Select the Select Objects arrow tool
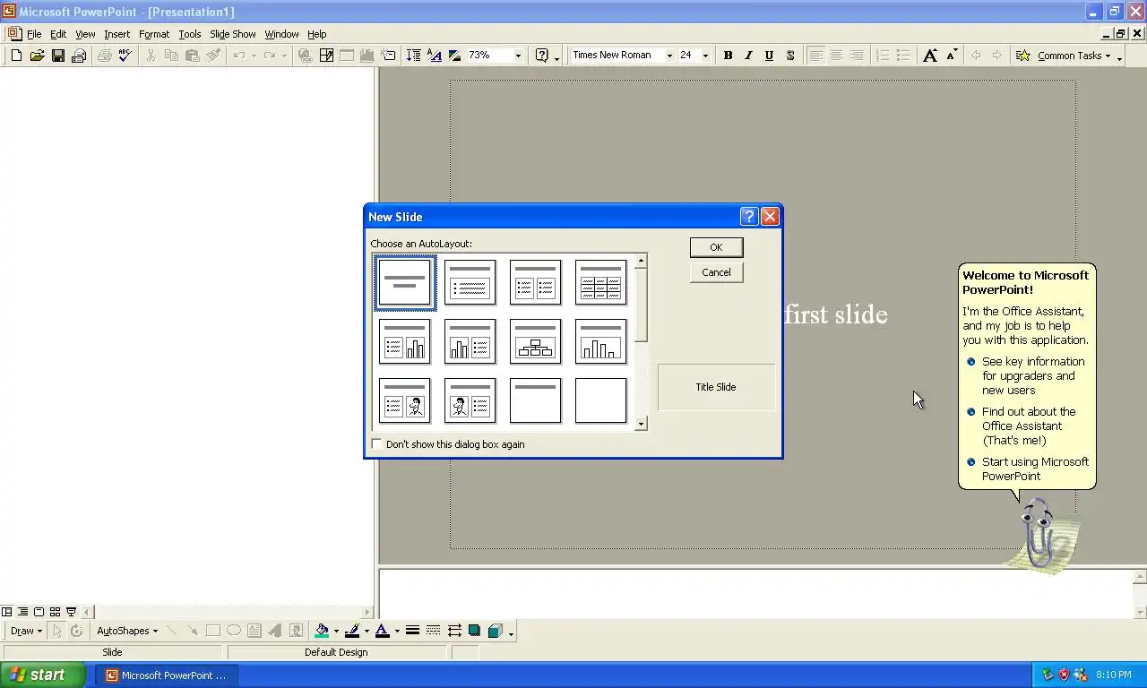 (56, 631)
